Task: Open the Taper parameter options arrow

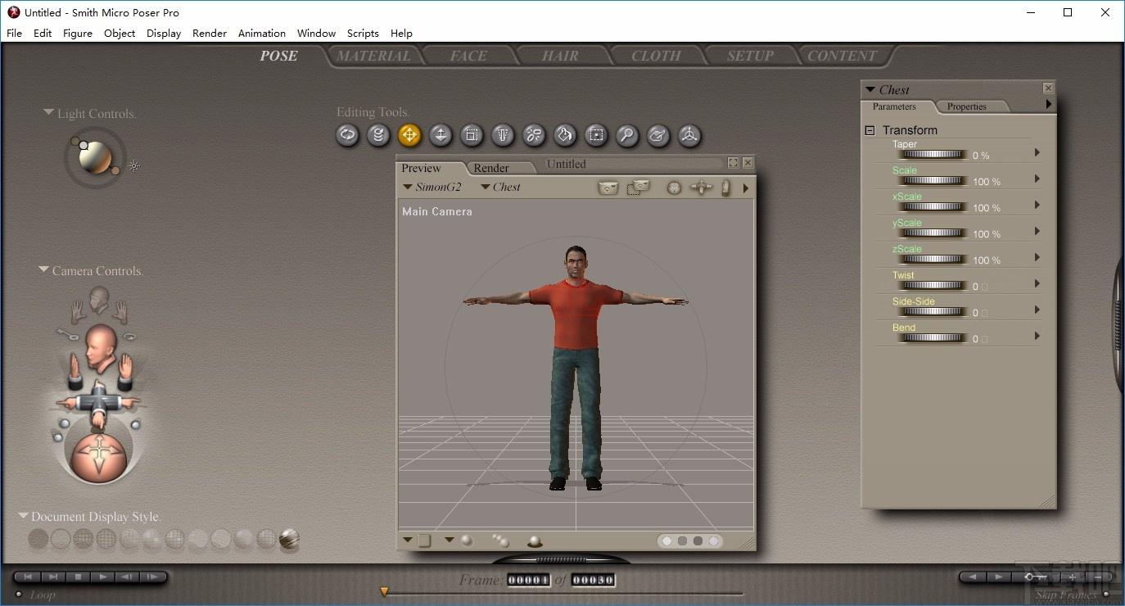Action: point(1037,152)
